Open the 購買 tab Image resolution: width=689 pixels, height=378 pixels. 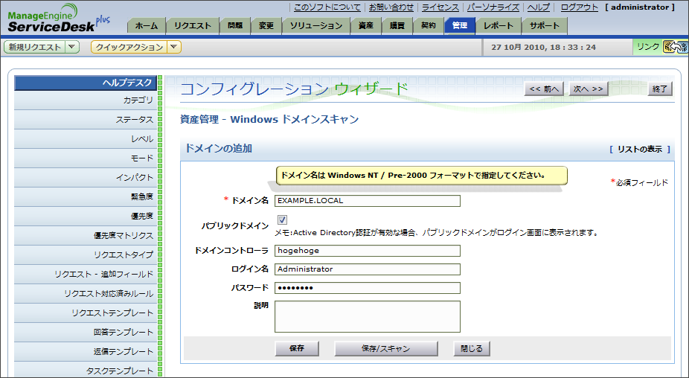(397, 26)
